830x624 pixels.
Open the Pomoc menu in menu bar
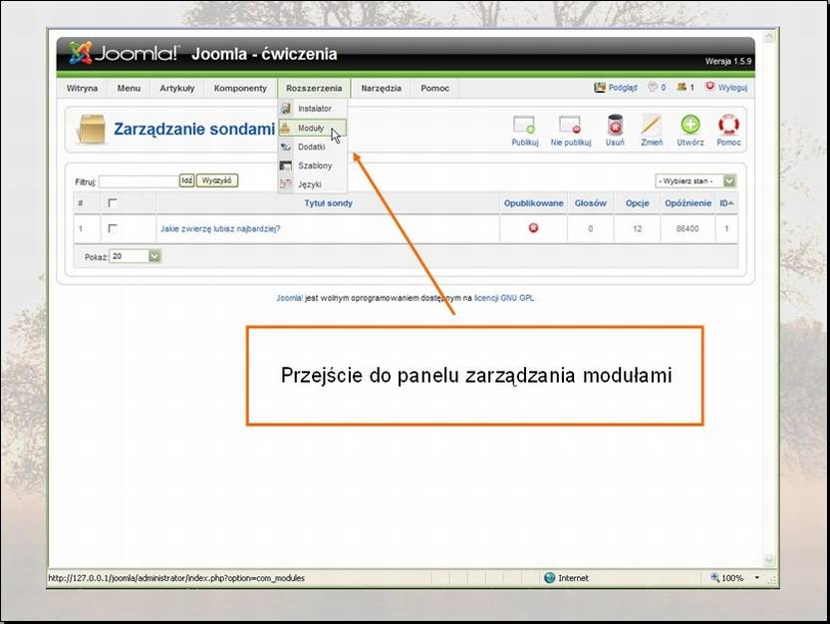point(434,88)
